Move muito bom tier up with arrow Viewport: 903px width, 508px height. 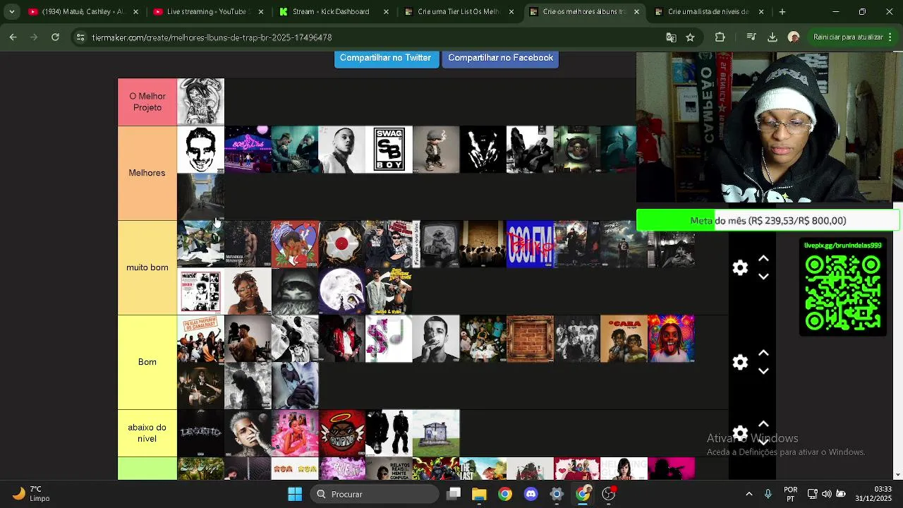(763, 259)
